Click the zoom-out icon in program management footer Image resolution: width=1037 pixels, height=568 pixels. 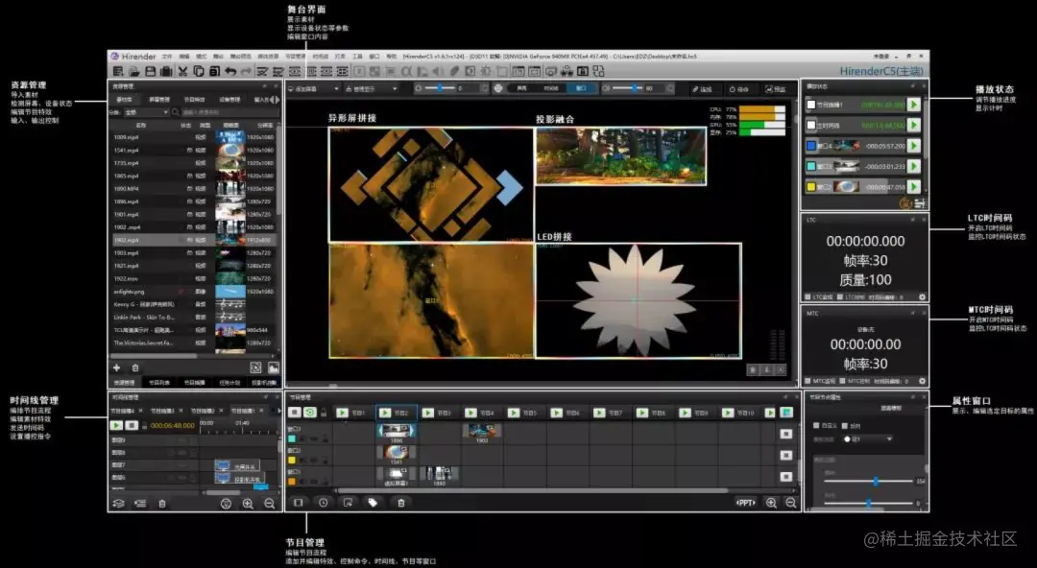(x=791, y=503)
